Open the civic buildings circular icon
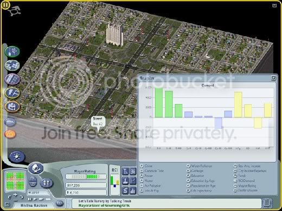 click(x=12, y=107)
